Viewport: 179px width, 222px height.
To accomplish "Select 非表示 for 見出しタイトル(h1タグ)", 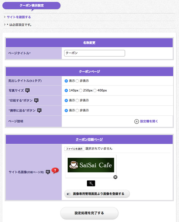I will (x=77, y=81).
